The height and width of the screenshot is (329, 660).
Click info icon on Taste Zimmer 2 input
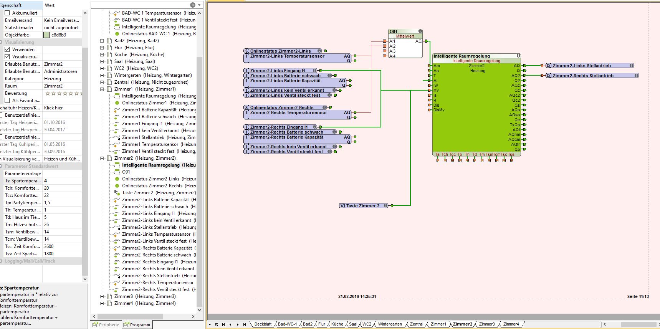click(x=386, y=206)
